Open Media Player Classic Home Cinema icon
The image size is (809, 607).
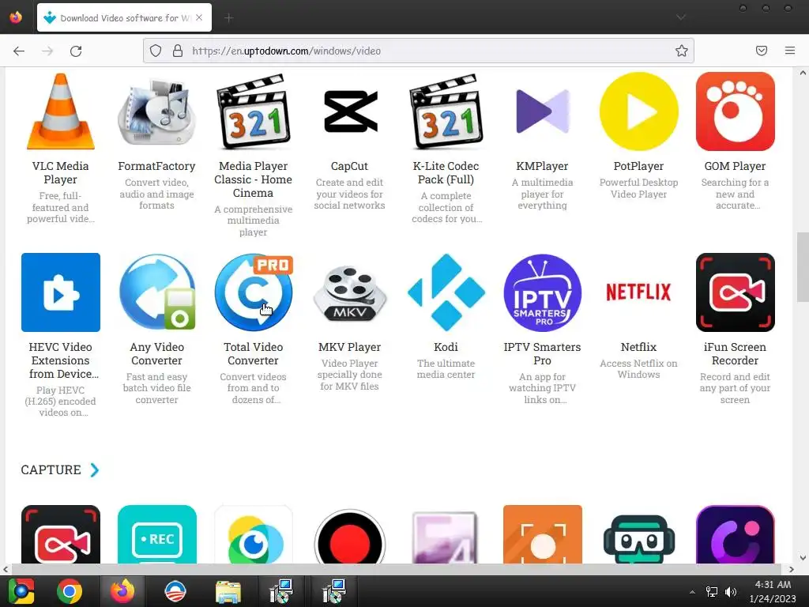click(254, 111)
